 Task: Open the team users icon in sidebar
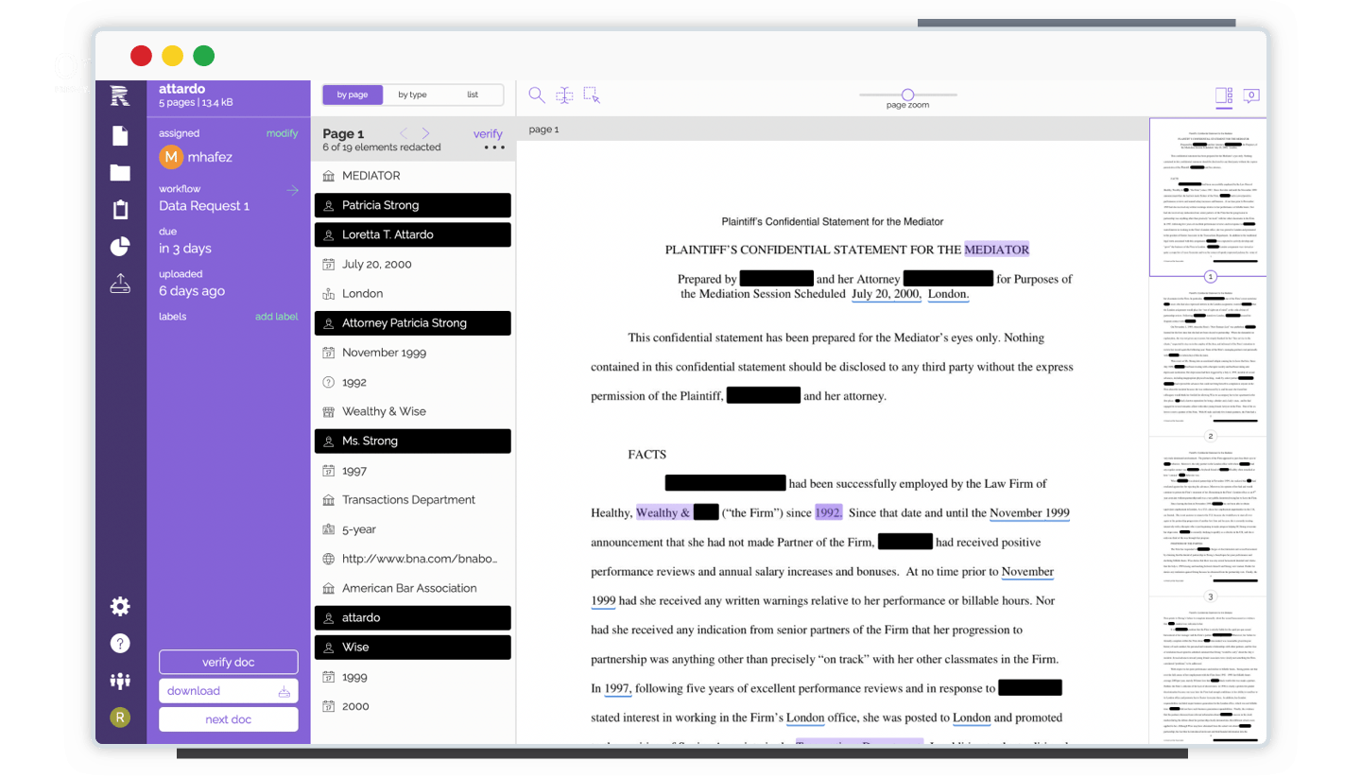tap(120, 680)
